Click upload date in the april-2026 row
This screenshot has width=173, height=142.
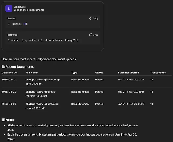tap(9, 80)
